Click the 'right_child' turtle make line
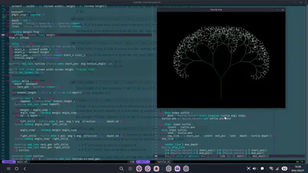308x173 pixels. click(x=71, y=136)
